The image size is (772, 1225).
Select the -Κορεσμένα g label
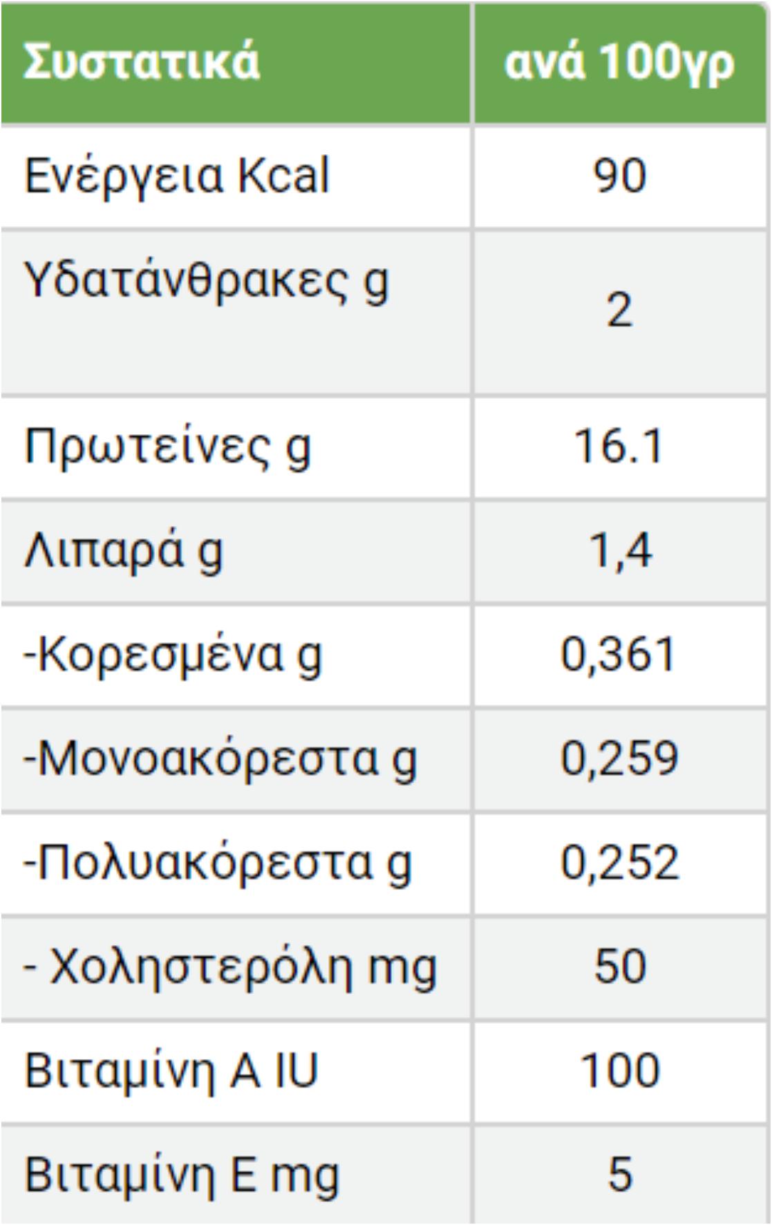pyautogui.click(x=173, y=655)
